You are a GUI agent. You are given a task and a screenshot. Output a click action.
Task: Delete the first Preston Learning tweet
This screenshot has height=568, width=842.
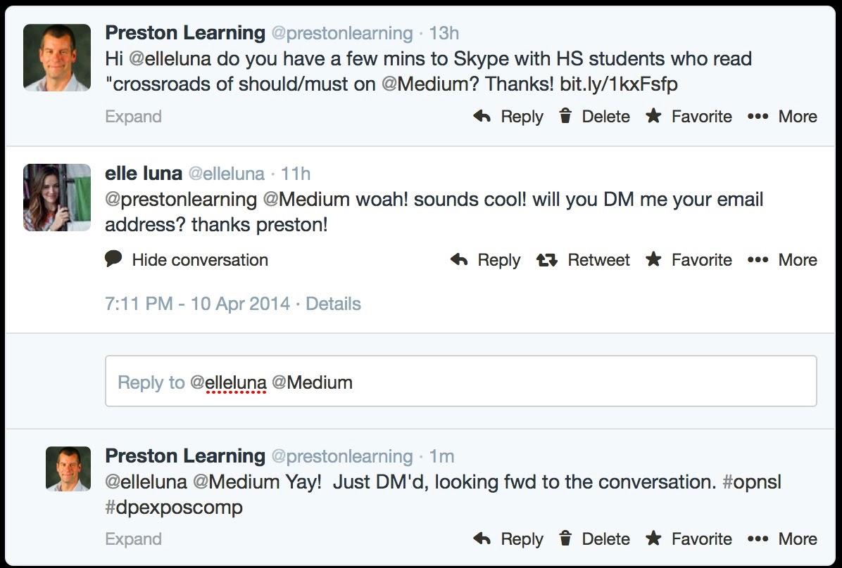point(594,117)
